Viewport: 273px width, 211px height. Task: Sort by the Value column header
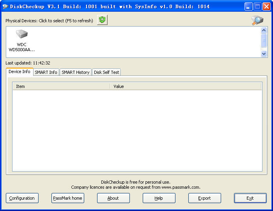(x=186, y=86)
